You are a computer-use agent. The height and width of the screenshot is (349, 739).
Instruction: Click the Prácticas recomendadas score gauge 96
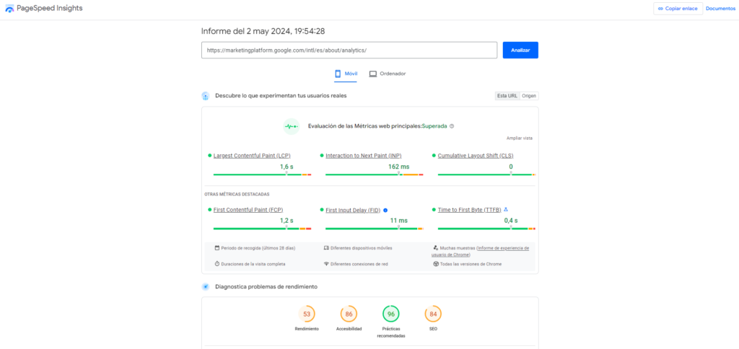coord(390,314)
